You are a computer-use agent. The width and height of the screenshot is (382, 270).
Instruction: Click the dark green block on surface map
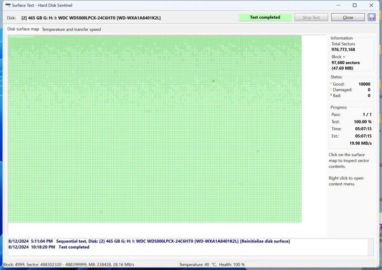pos(213,81)
